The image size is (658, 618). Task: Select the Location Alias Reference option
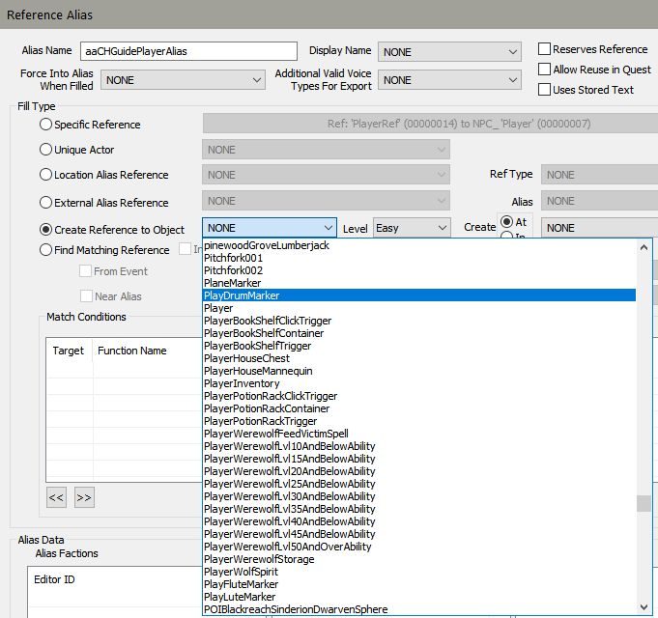point(45,175)
